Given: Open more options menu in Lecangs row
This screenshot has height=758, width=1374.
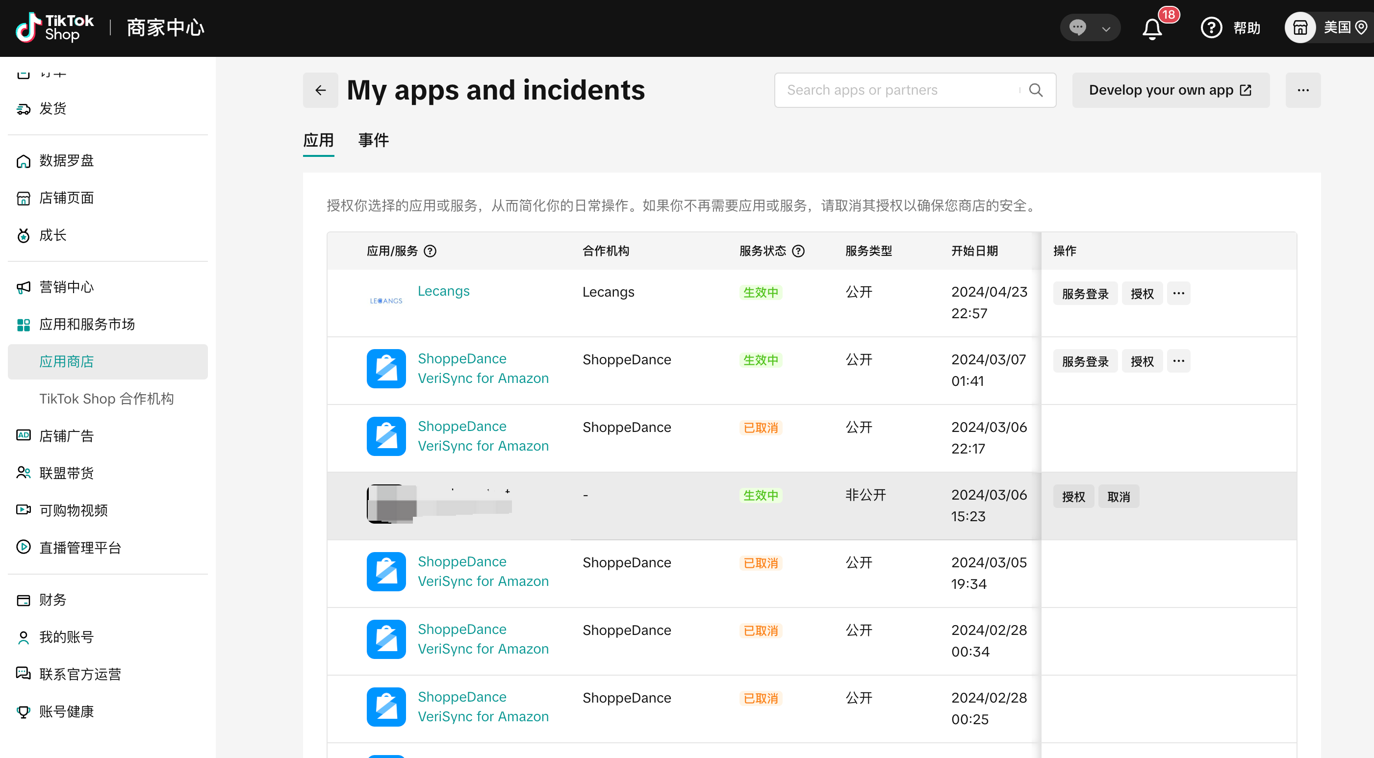Looking at the screenshot, I should coord(1178,293).
